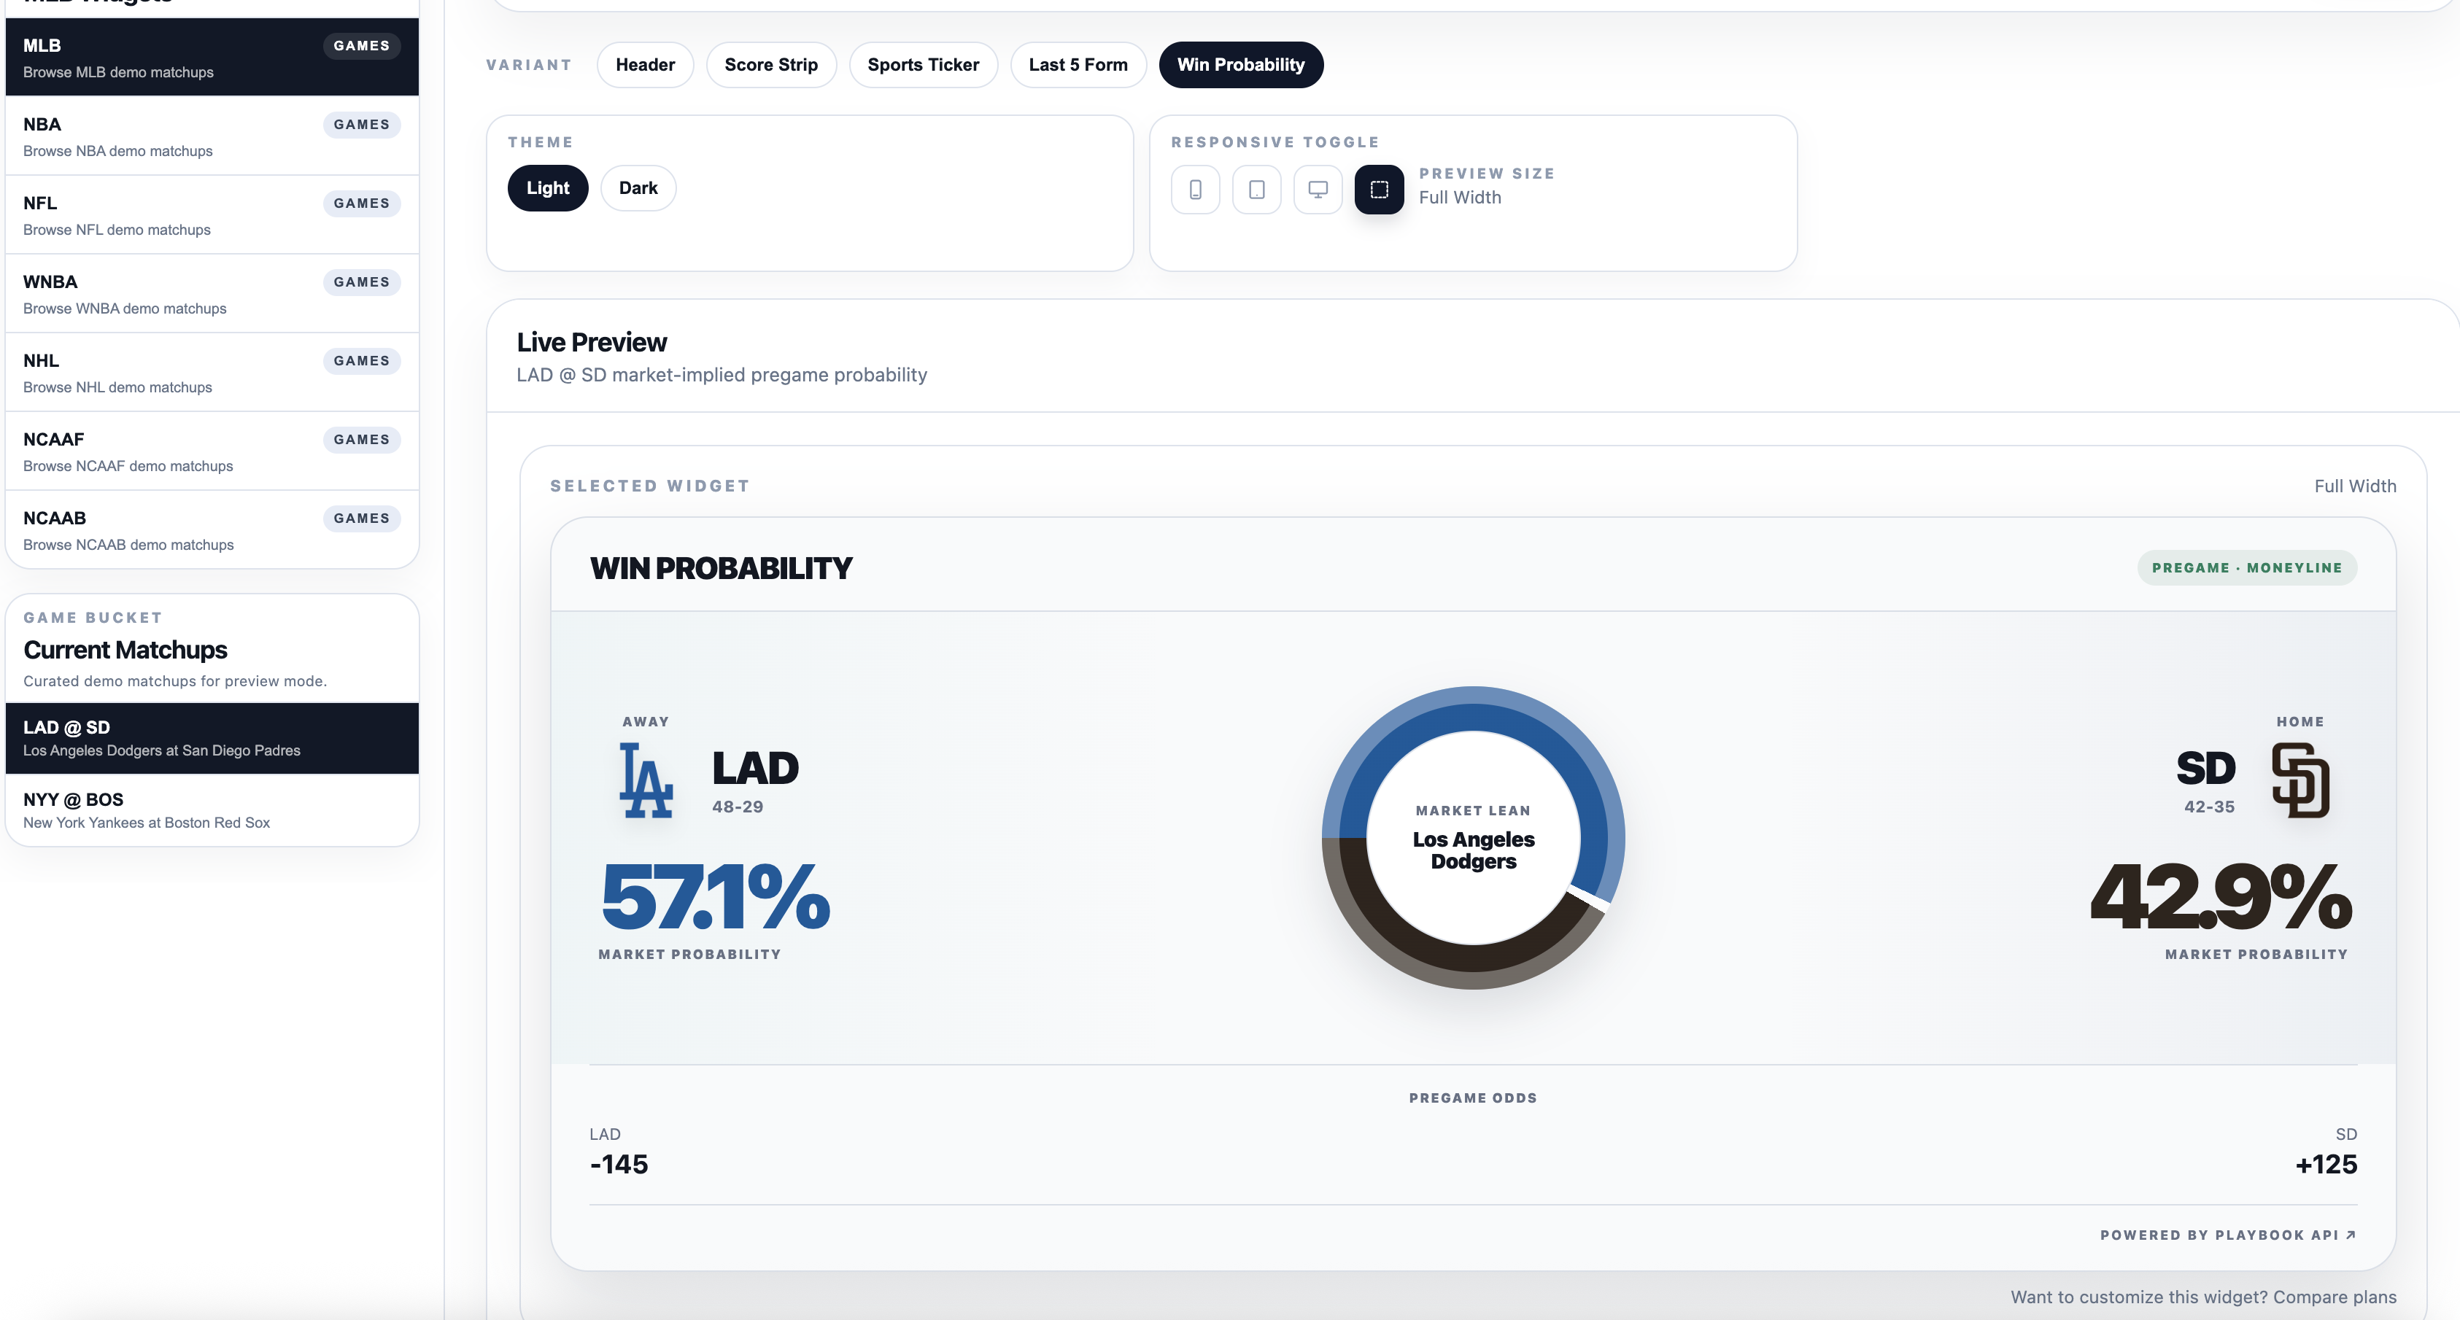Viewport: 2460px width, 1320px height.
Task: Click the GAMES badge in MLB row
Action: 362,46
